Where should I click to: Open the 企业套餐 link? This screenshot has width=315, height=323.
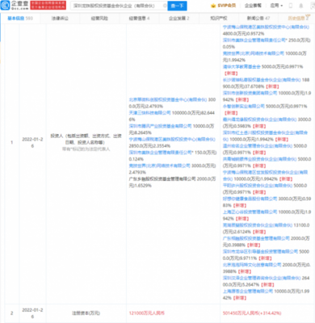tap(253, 6)
